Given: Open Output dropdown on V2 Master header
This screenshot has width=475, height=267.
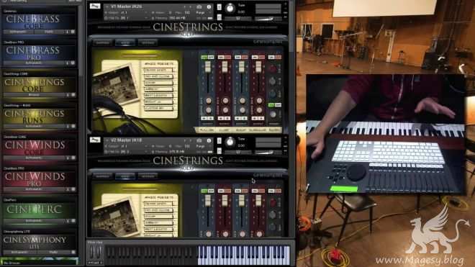Looking at the screenshot, I should click(127, 146).
